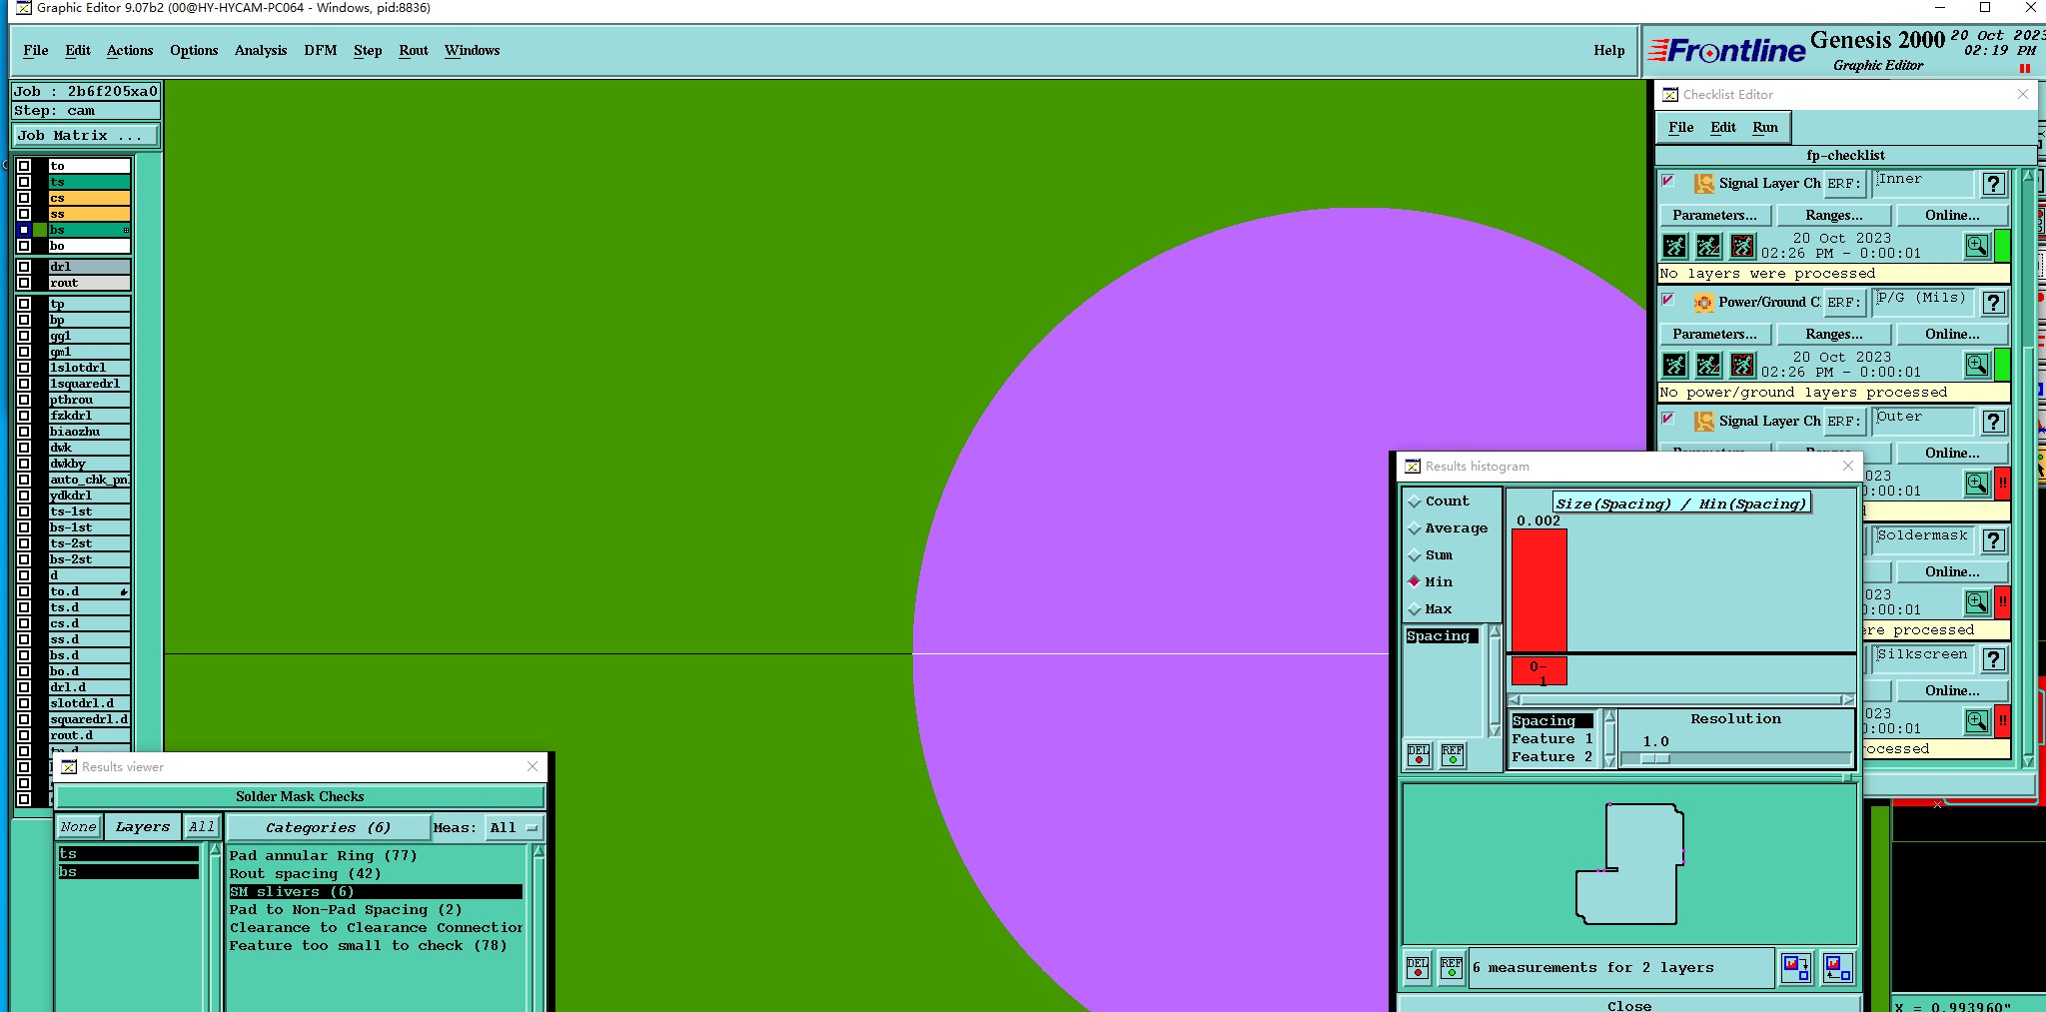This screenshot has height=1012, width=2046.
Task: Click Close button in Results histogram
Action: click(x=1629, y=1005)
